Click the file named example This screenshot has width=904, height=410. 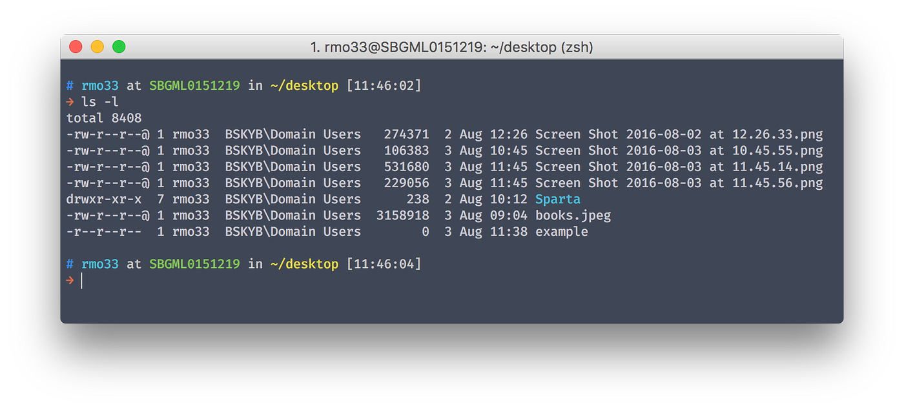pos(560,231)
